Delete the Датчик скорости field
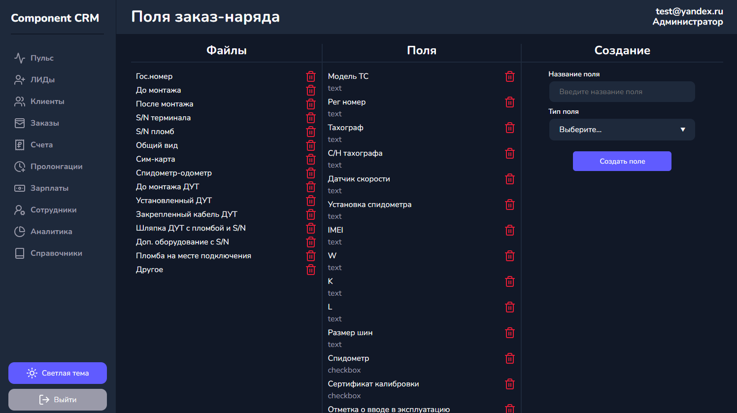This screenshot has width=737, height=413. (x=510, y=179)
